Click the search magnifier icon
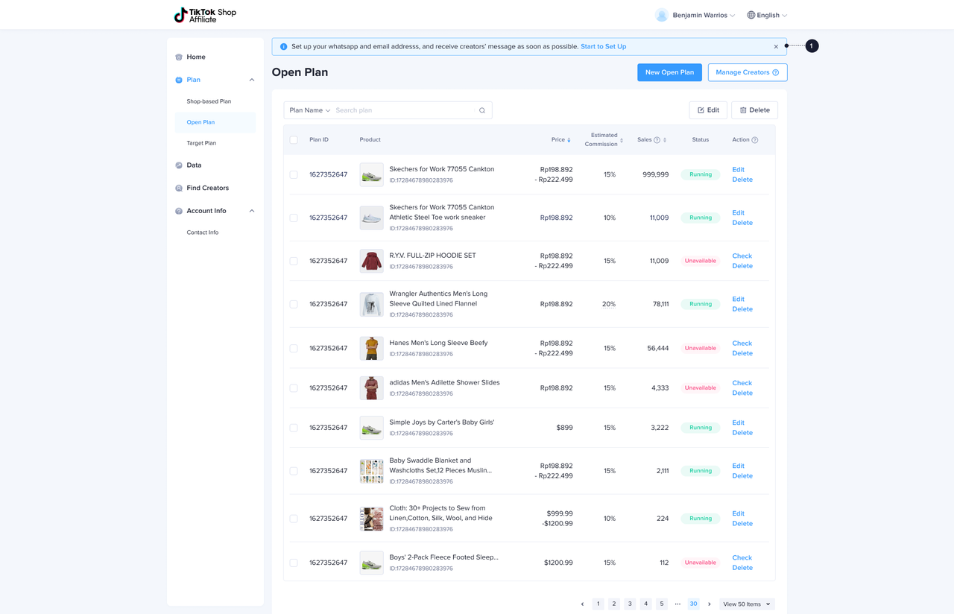 [x=482, y=110]
